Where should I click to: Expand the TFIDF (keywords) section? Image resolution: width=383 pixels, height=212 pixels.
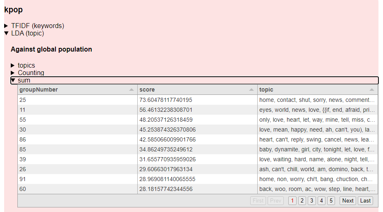[x=34, y=26]
